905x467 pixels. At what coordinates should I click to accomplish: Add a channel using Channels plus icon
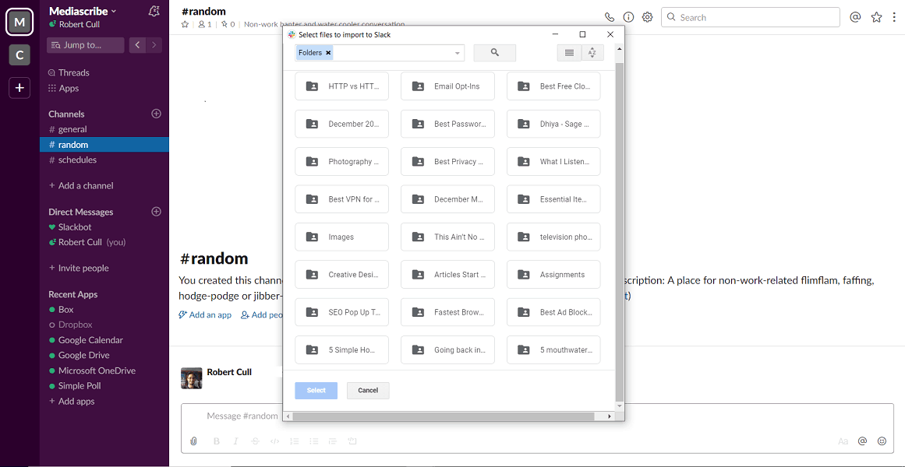pyautogui.click(x=156, y=114)
